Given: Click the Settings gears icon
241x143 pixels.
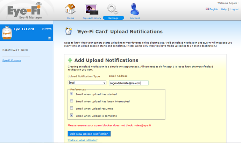Looking at the screenshot, I should 113,9.
